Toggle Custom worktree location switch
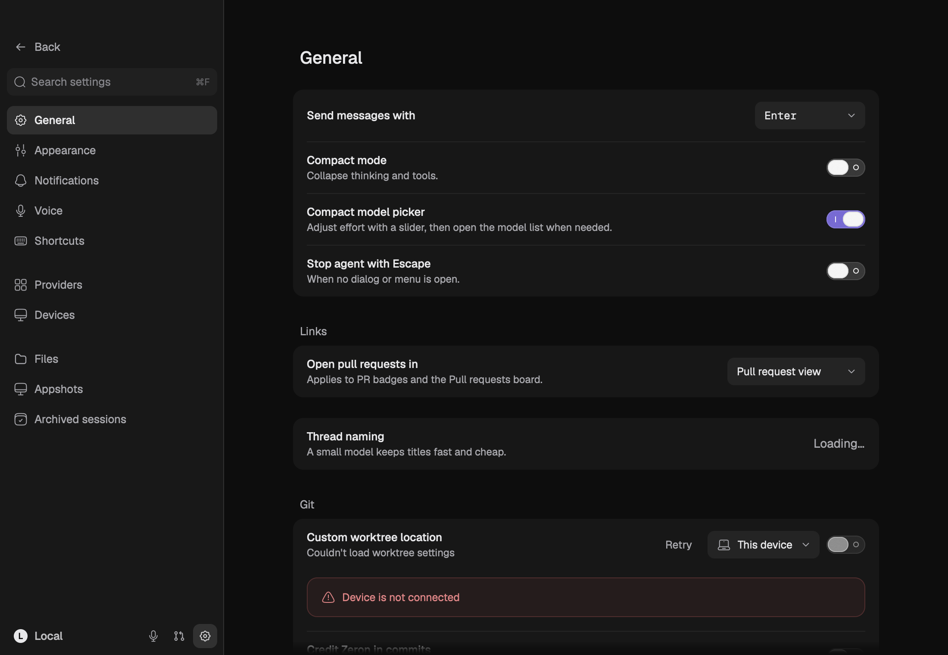The height and width of the screenshot is (655, 948). point(845,545)
